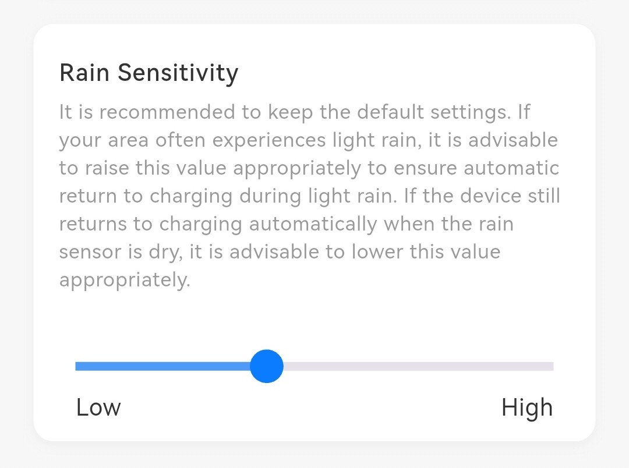Set sensitivity to minimum at track's Low end
This screenshot has height=468, width=629.
point(78,366)
